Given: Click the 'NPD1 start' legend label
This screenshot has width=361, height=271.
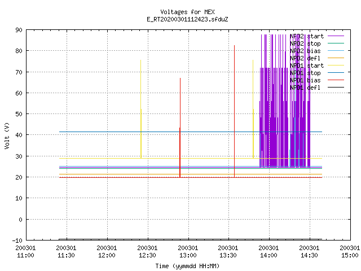Looking at the screenshot, I should click(x=307, y=65).
